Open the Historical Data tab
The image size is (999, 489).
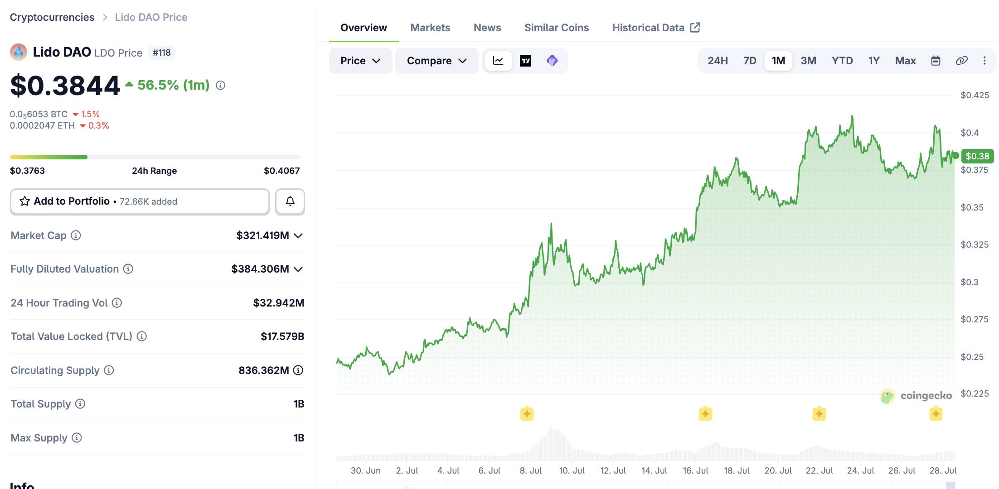656,28
